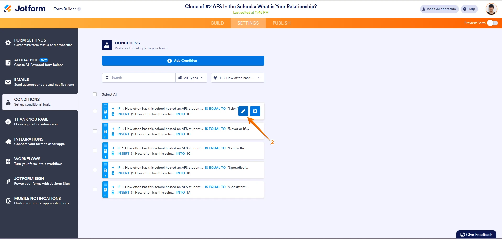Image resolution: width=502 pixels, height=239 pixels.
Task: Select the AI Chatbot sidebar icon
Action: pyautogui.click(x=8, y=62)
